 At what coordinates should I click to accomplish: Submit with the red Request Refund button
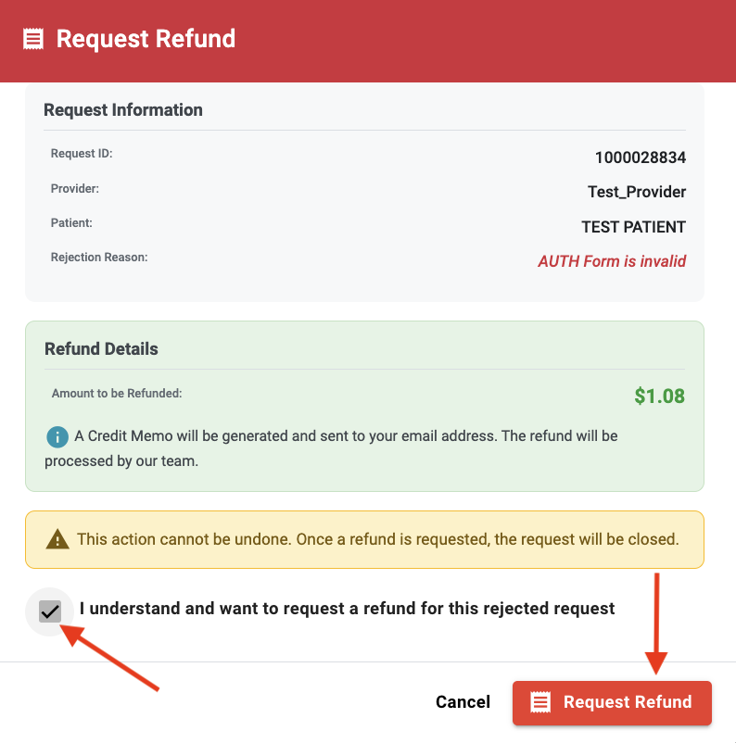pos(612,702)
